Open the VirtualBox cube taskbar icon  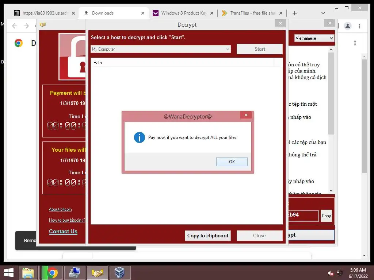click(120, 273)
